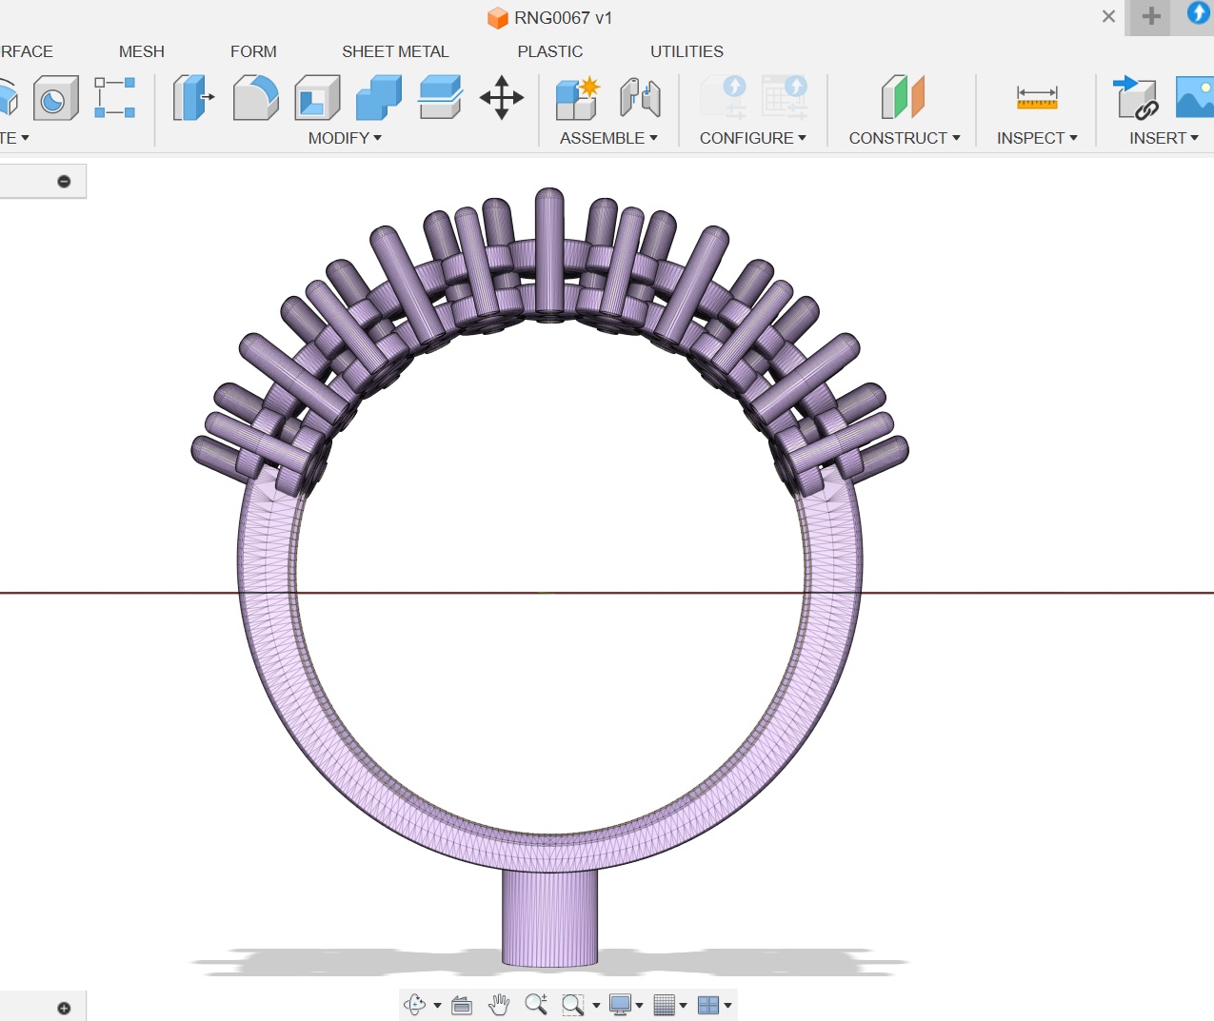Open Display Settings in navigation bar

click(625, 1005)
